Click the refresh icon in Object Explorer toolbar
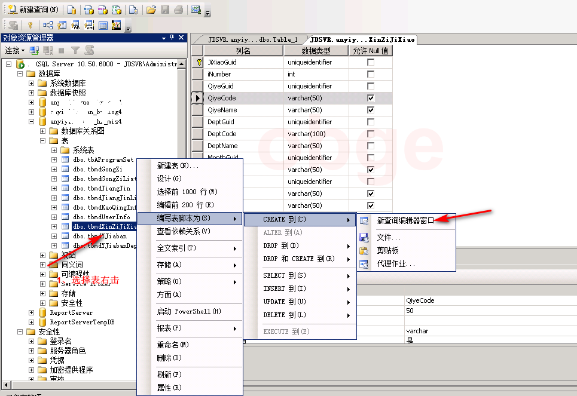The image size is (577, 396). (x=89, y=50)
